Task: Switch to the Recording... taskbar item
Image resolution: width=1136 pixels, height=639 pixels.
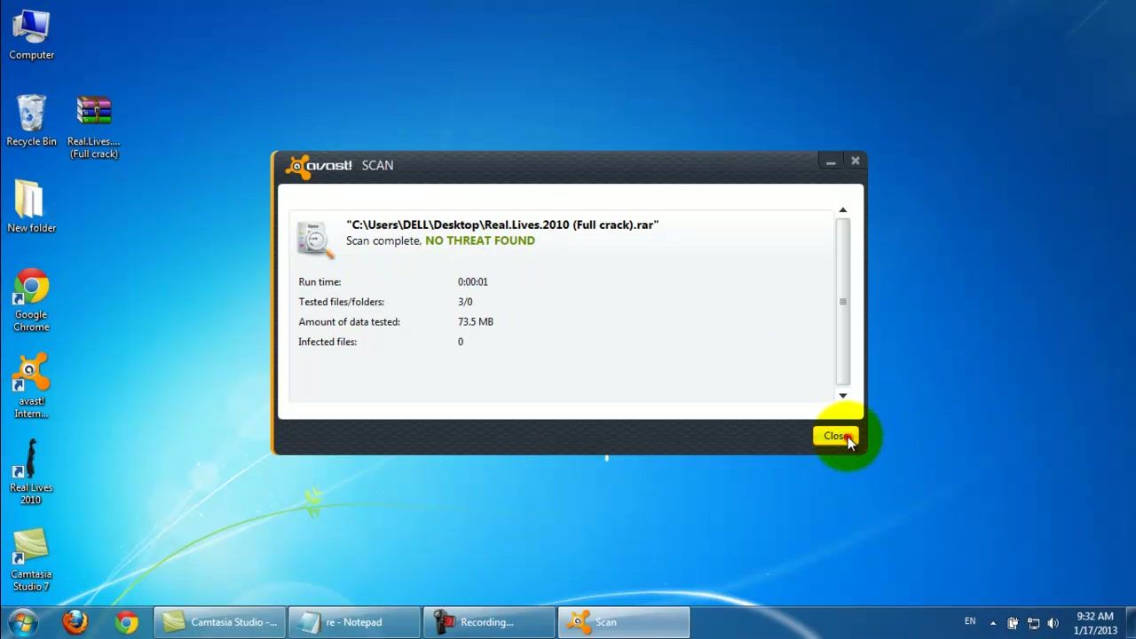Action: coord(490,622)
